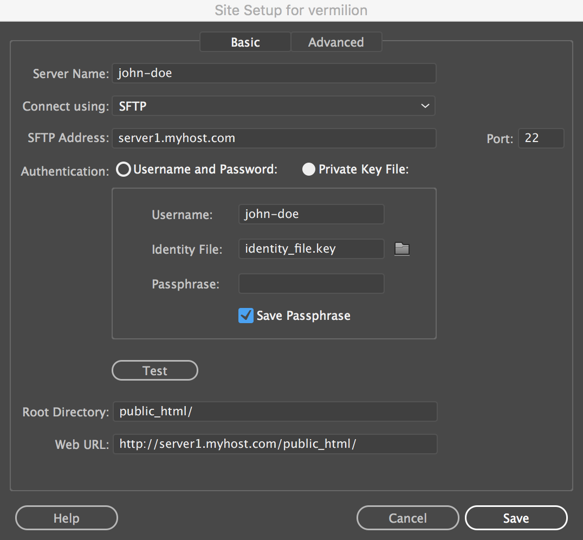Screen dimensions: 583x540
Task: Click the Identity File text field
Action: coord(311,249)
